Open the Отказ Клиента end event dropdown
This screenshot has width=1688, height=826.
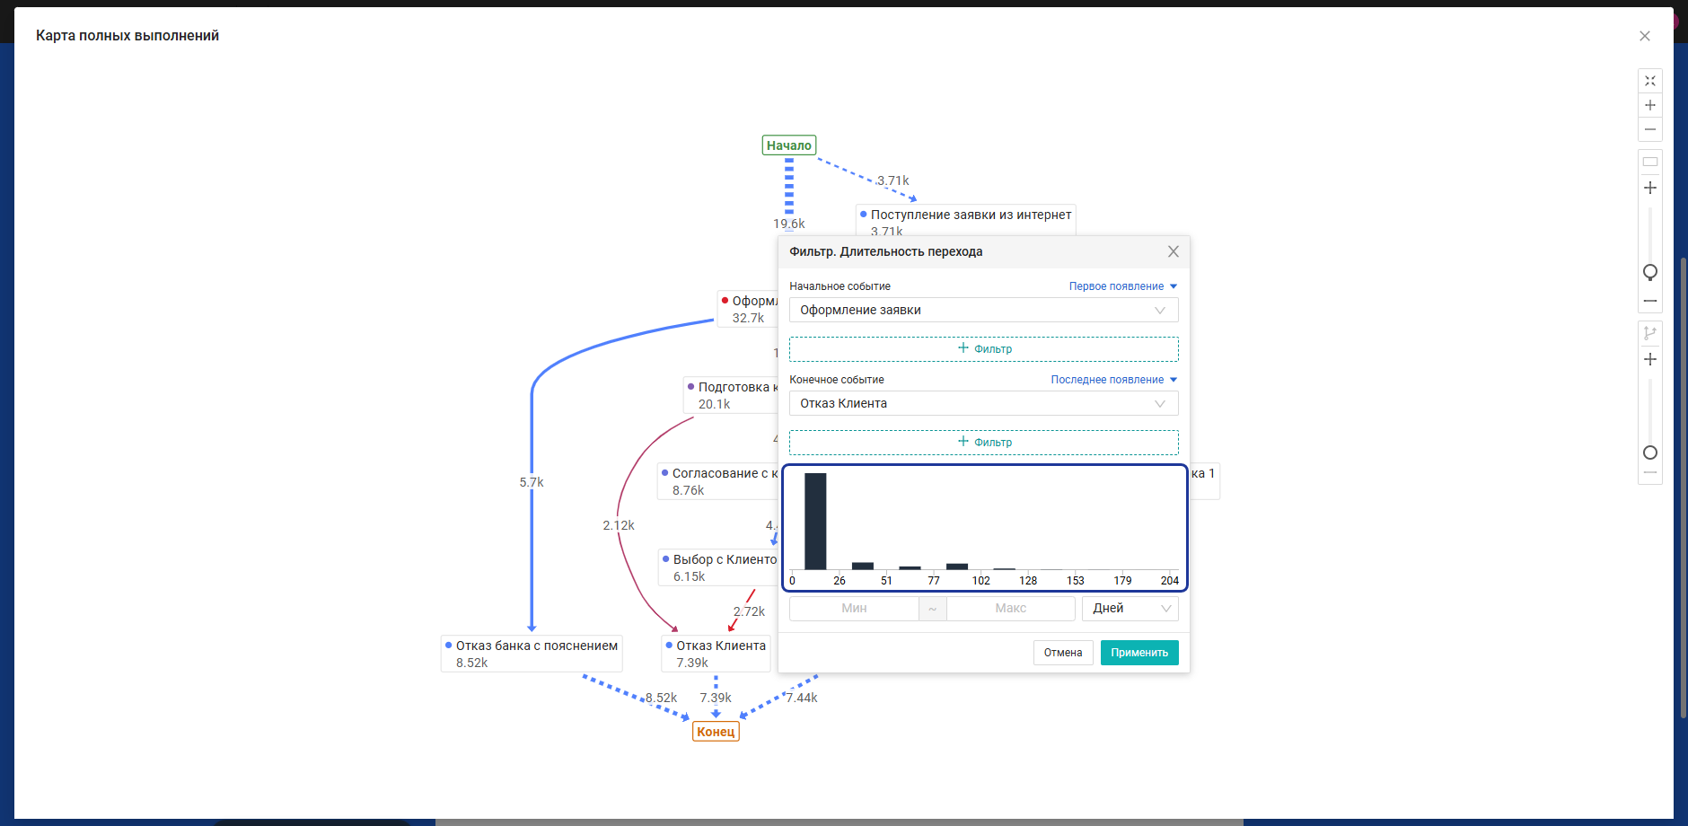(984, 403)
